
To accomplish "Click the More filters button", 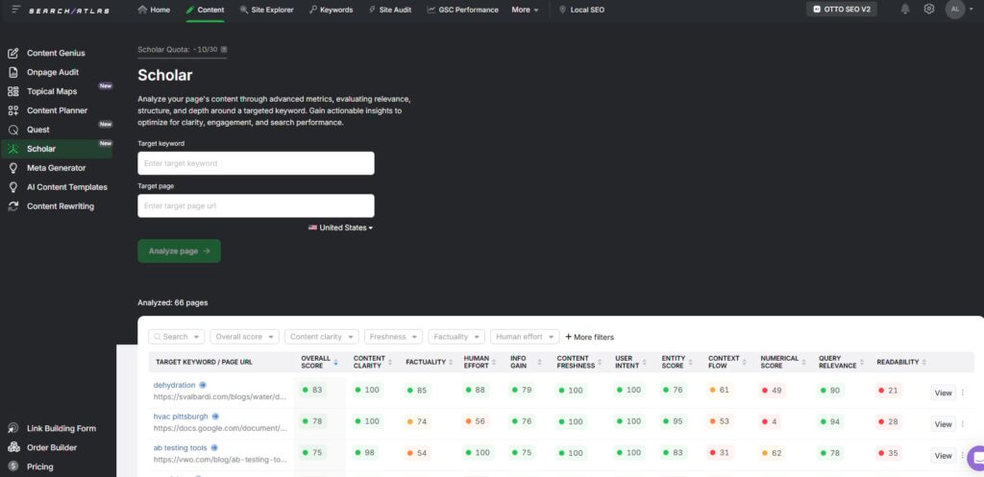I will tap(589, 337).
